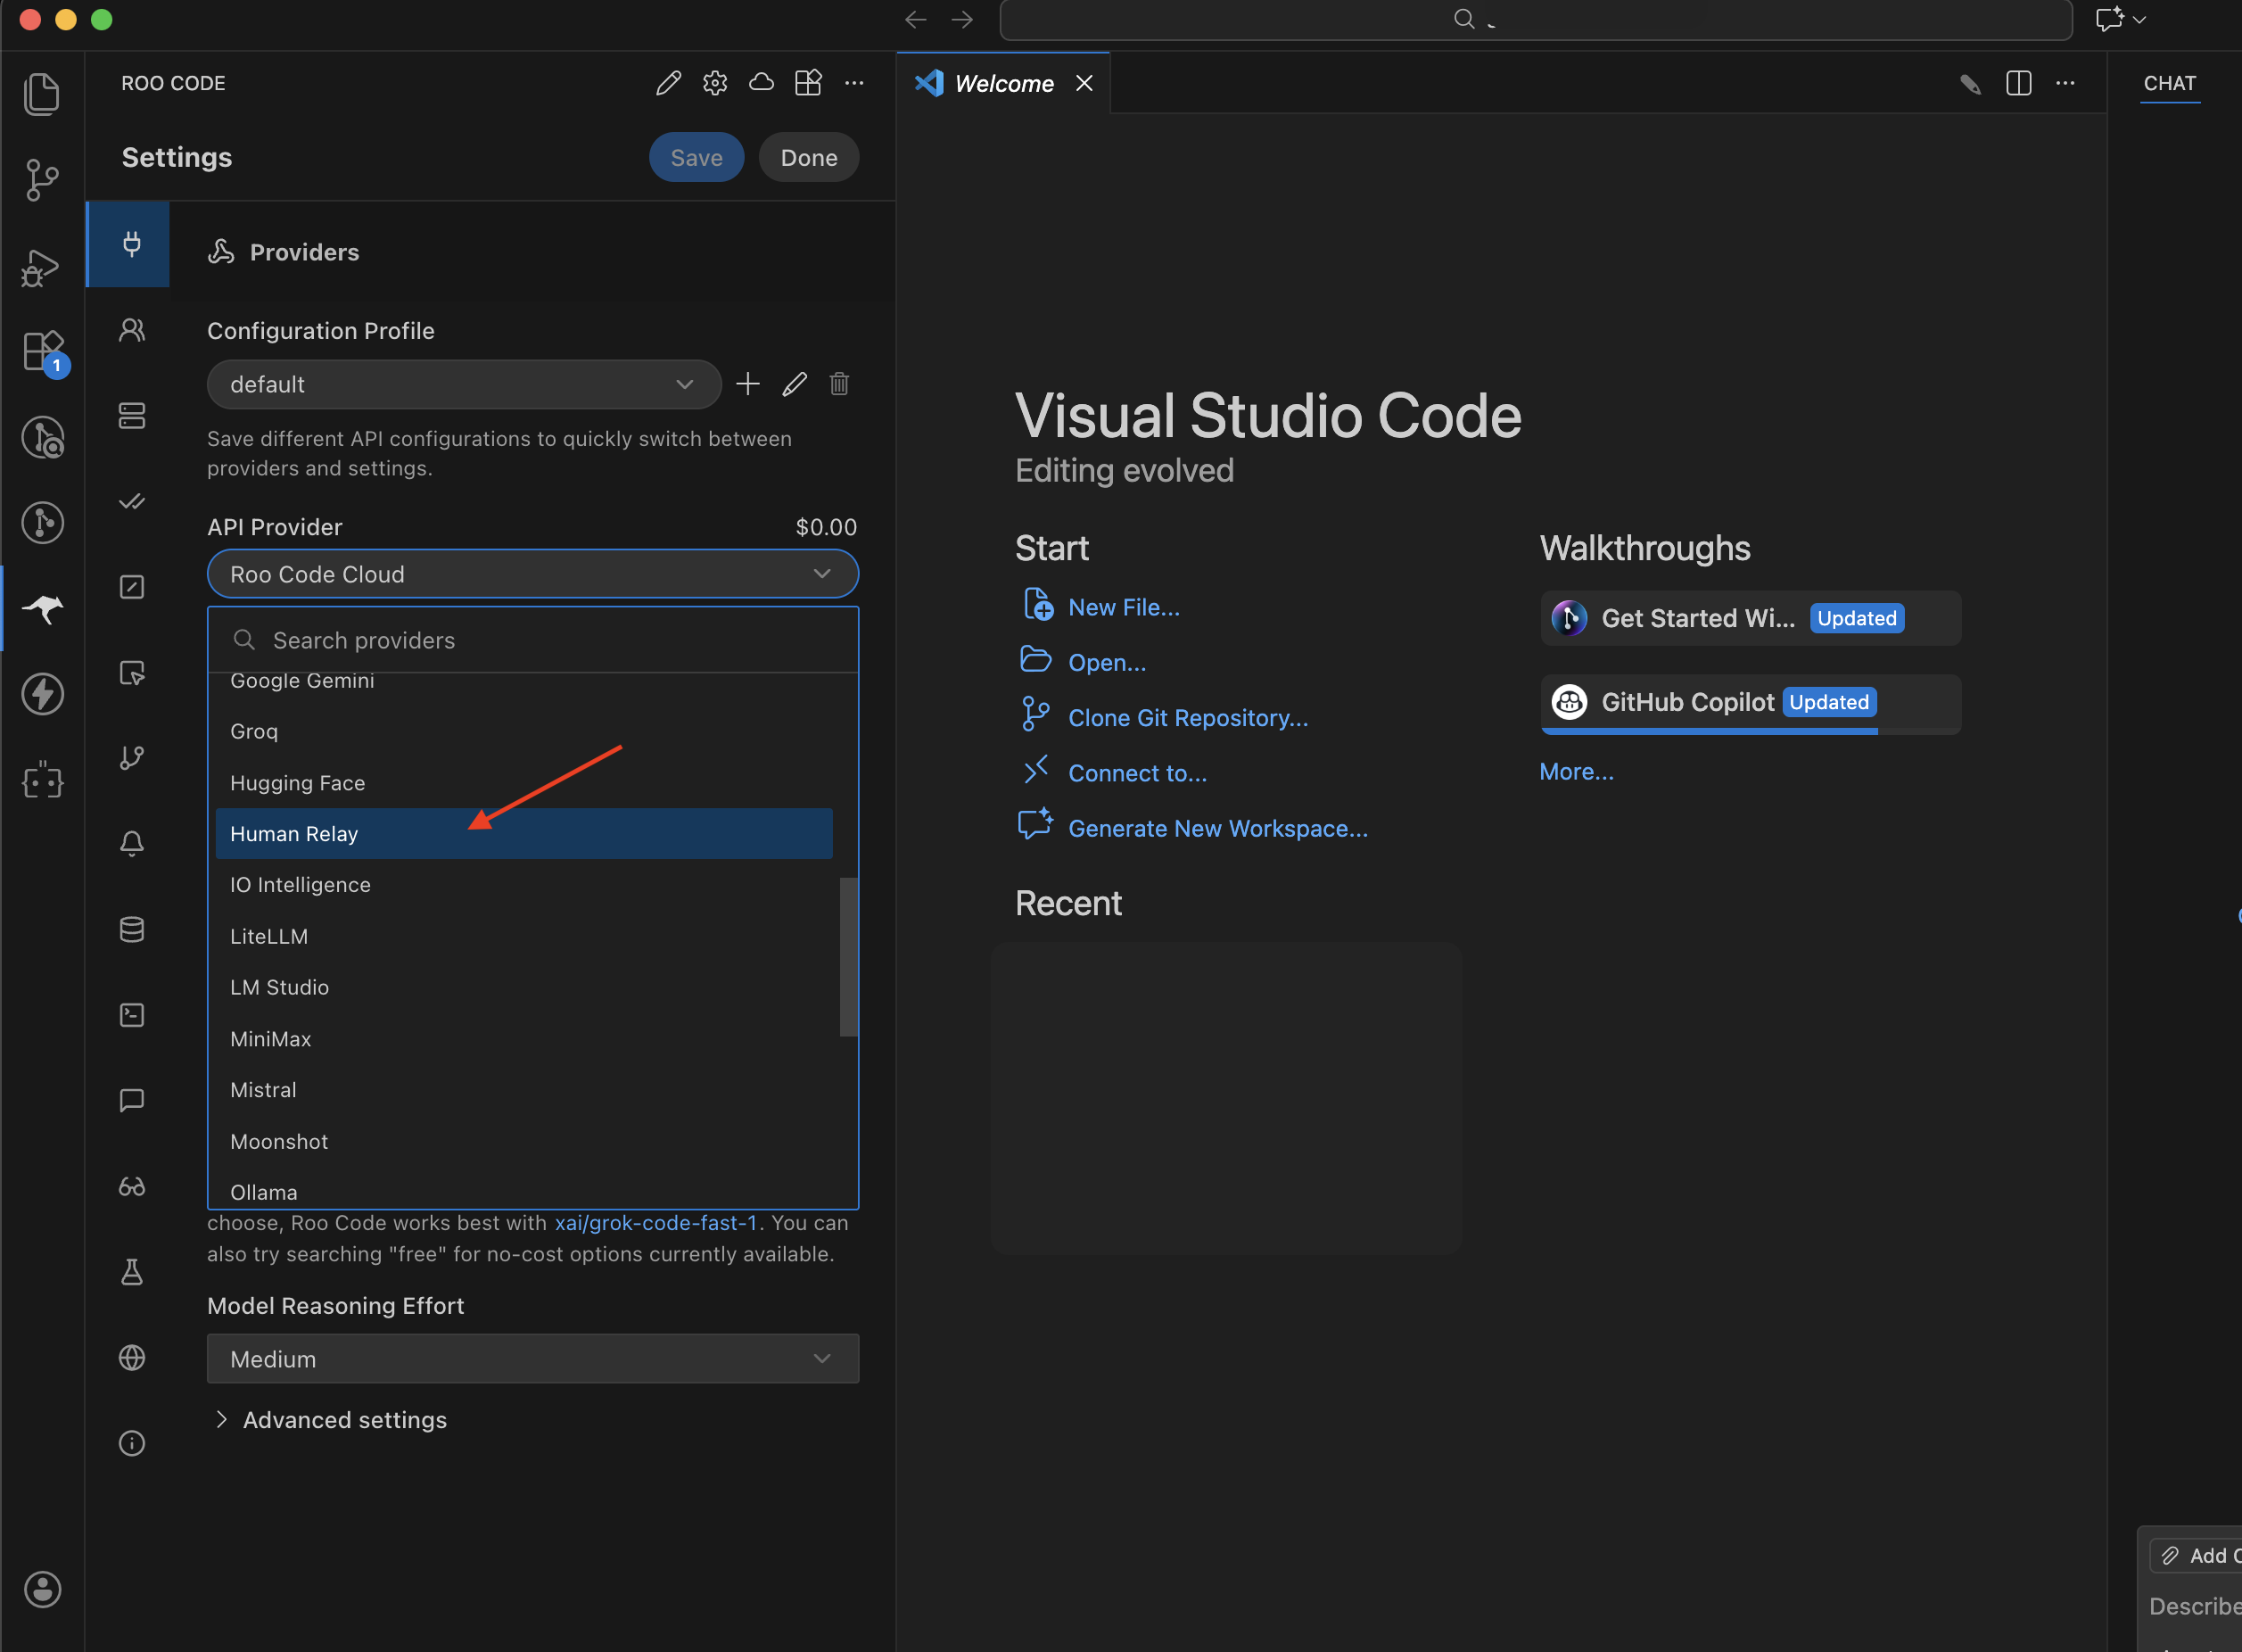Open the info circle settings section
This screenshot has width=2242, height=1652.
pos(132,1443)
